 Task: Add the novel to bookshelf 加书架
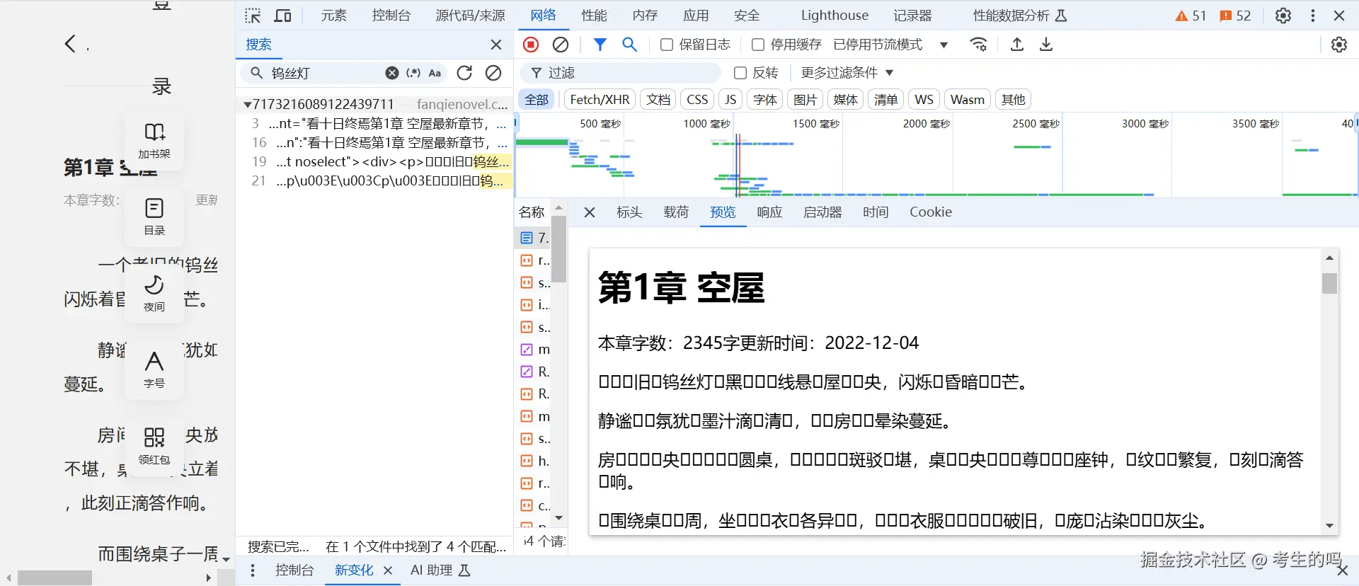(154, 140)
